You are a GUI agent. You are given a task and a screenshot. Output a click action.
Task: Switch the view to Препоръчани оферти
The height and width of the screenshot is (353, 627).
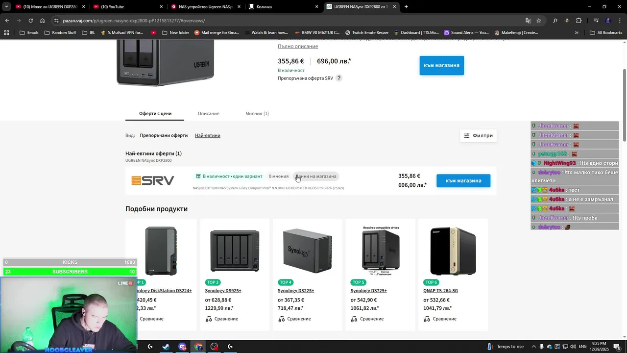coord(164,135)
